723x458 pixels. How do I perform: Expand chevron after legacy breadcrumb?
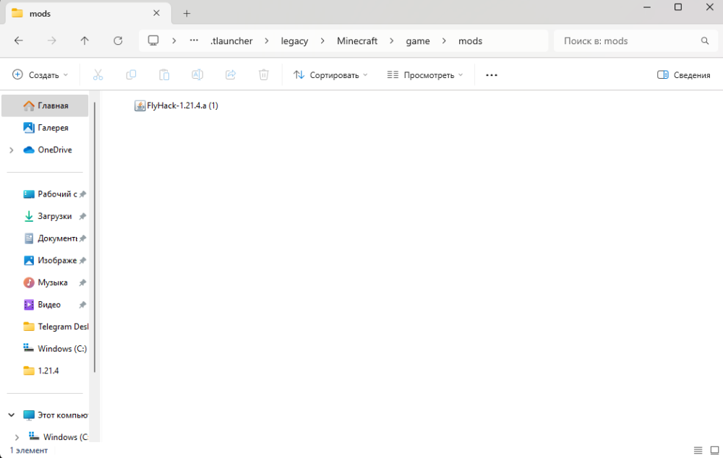(x=322, y=41)
